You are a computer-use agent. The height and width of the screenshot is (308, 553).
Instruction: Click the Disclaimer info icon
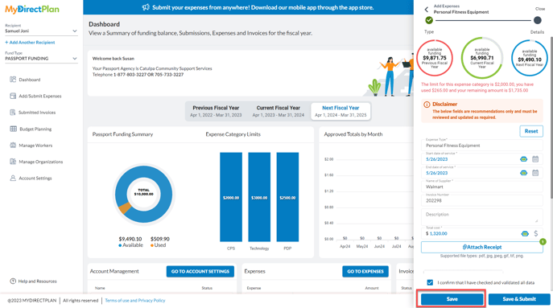427,105
